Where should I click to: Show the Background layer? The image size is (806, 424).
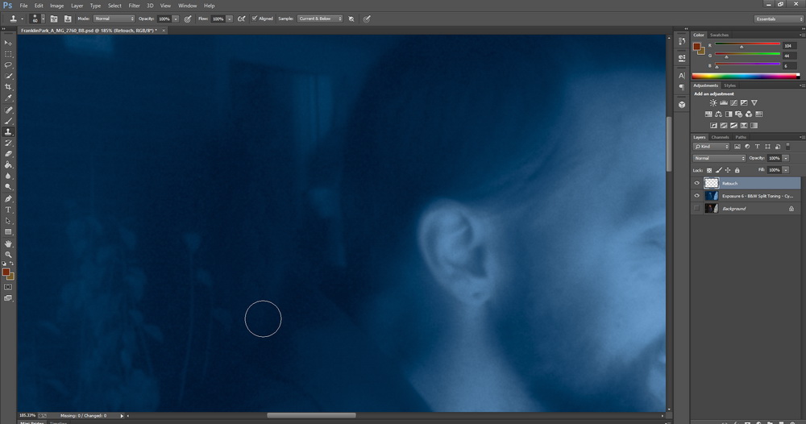[x=696, y=209]
